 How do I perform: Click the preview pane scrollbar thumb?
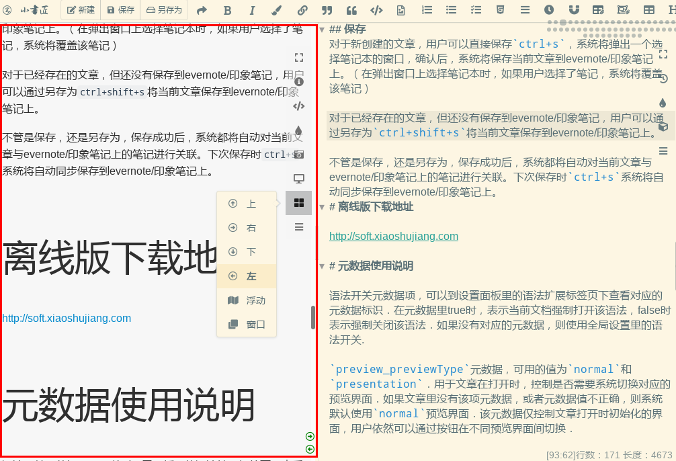coord(313,318)
